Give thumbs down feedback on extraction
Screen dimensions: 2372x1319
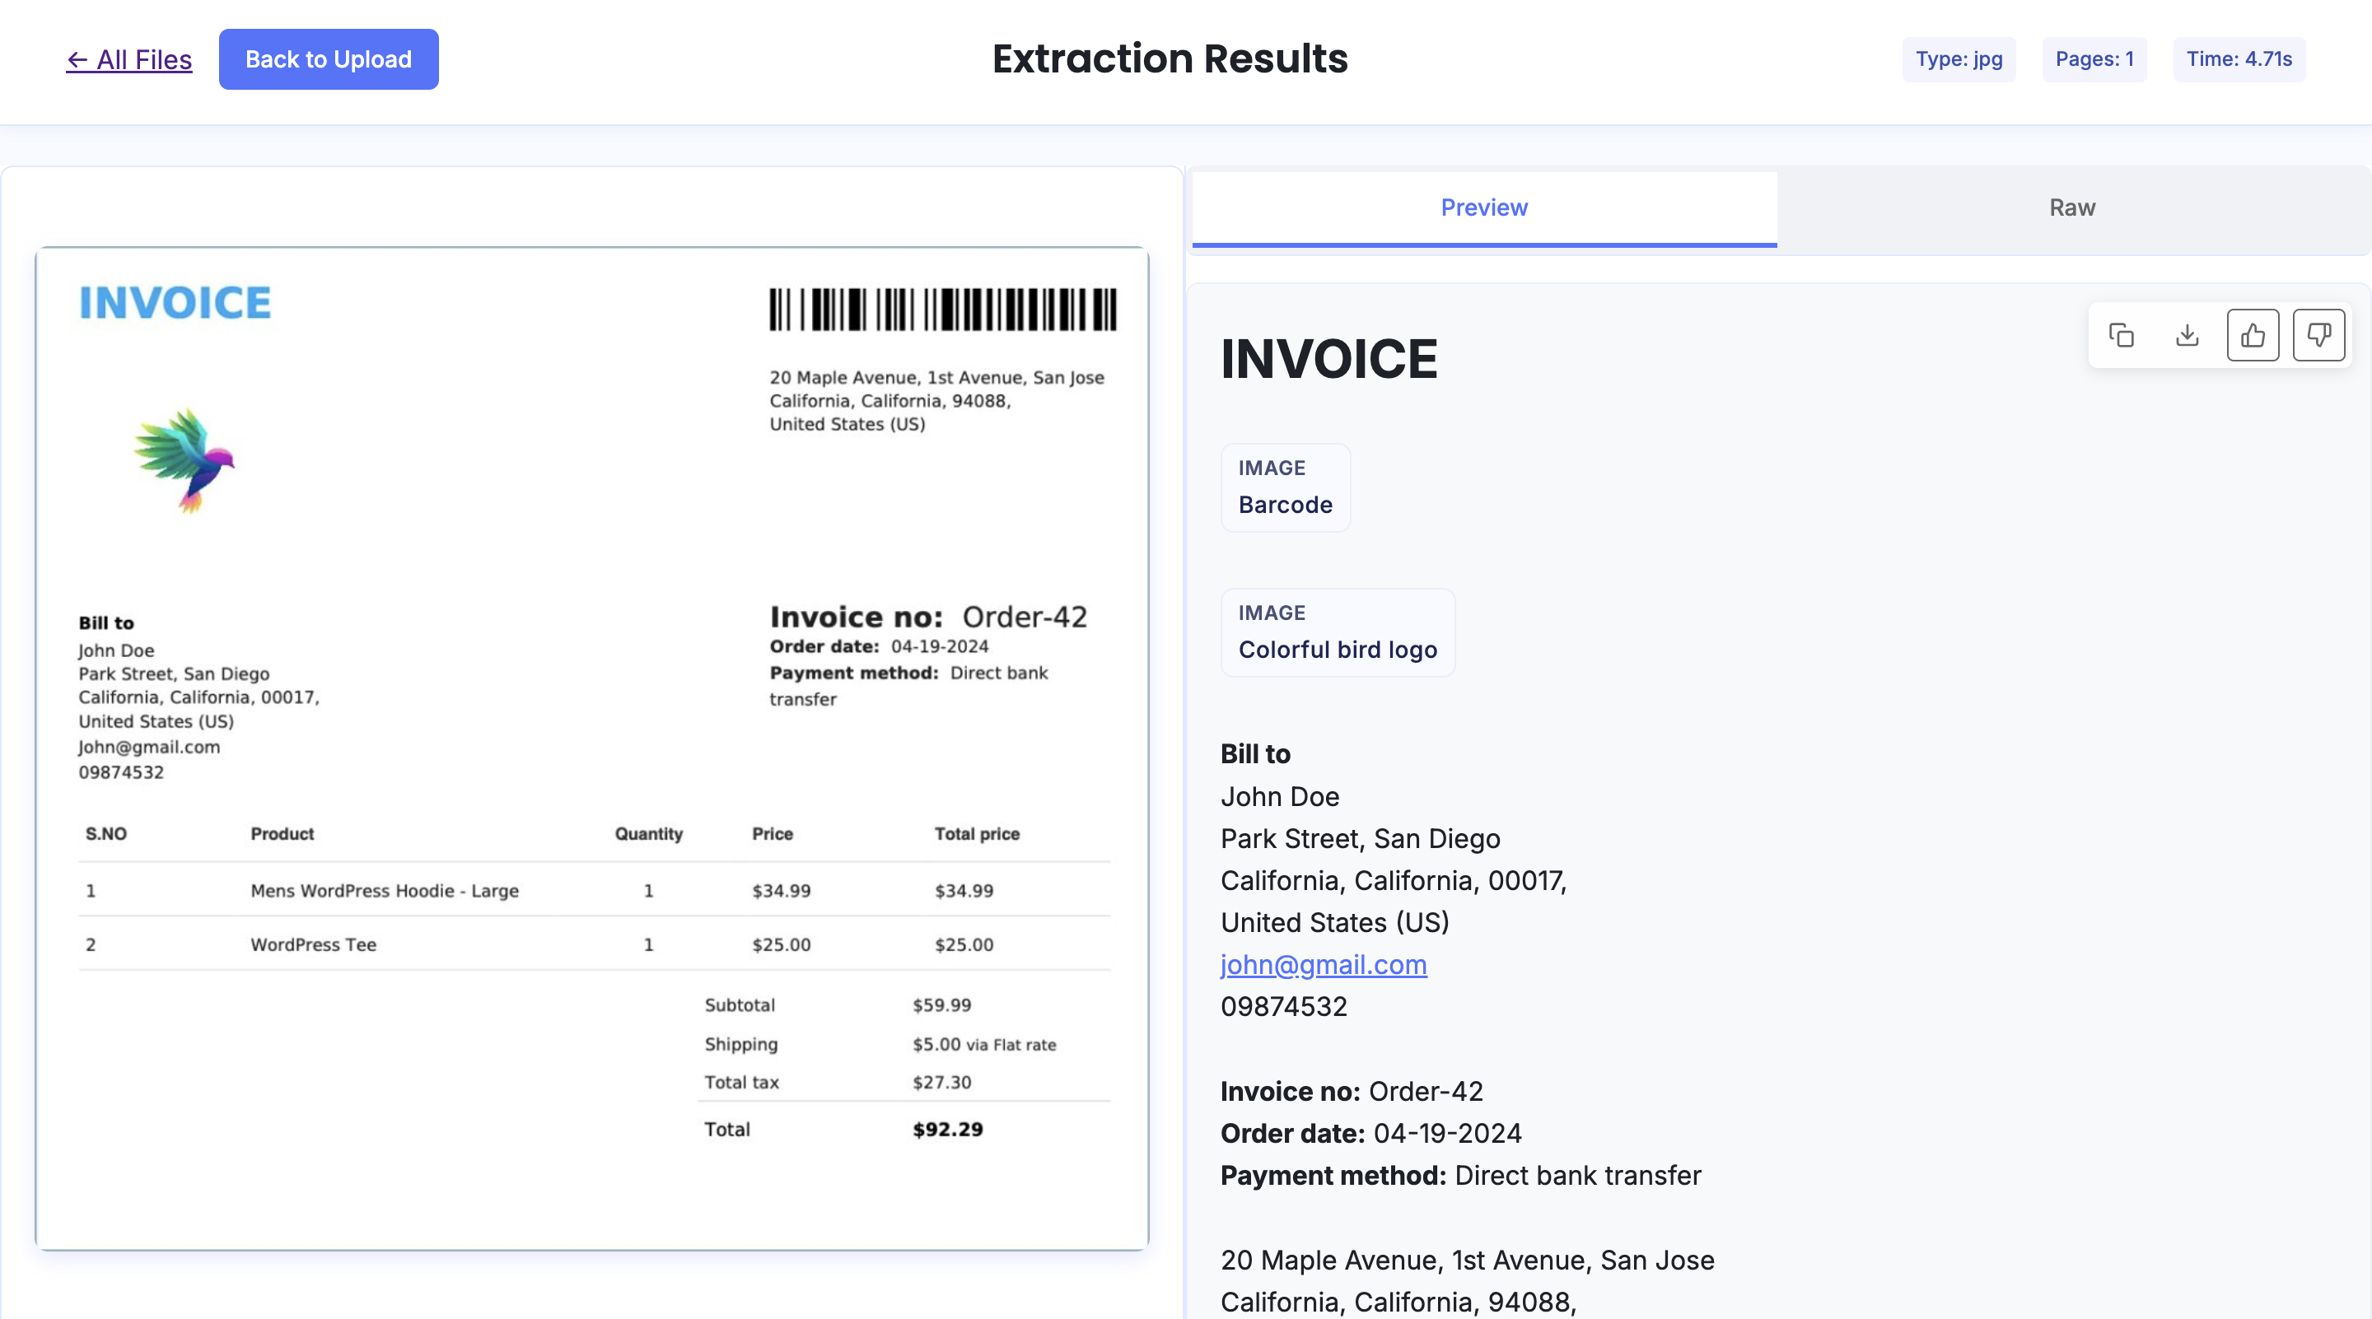2318,335
